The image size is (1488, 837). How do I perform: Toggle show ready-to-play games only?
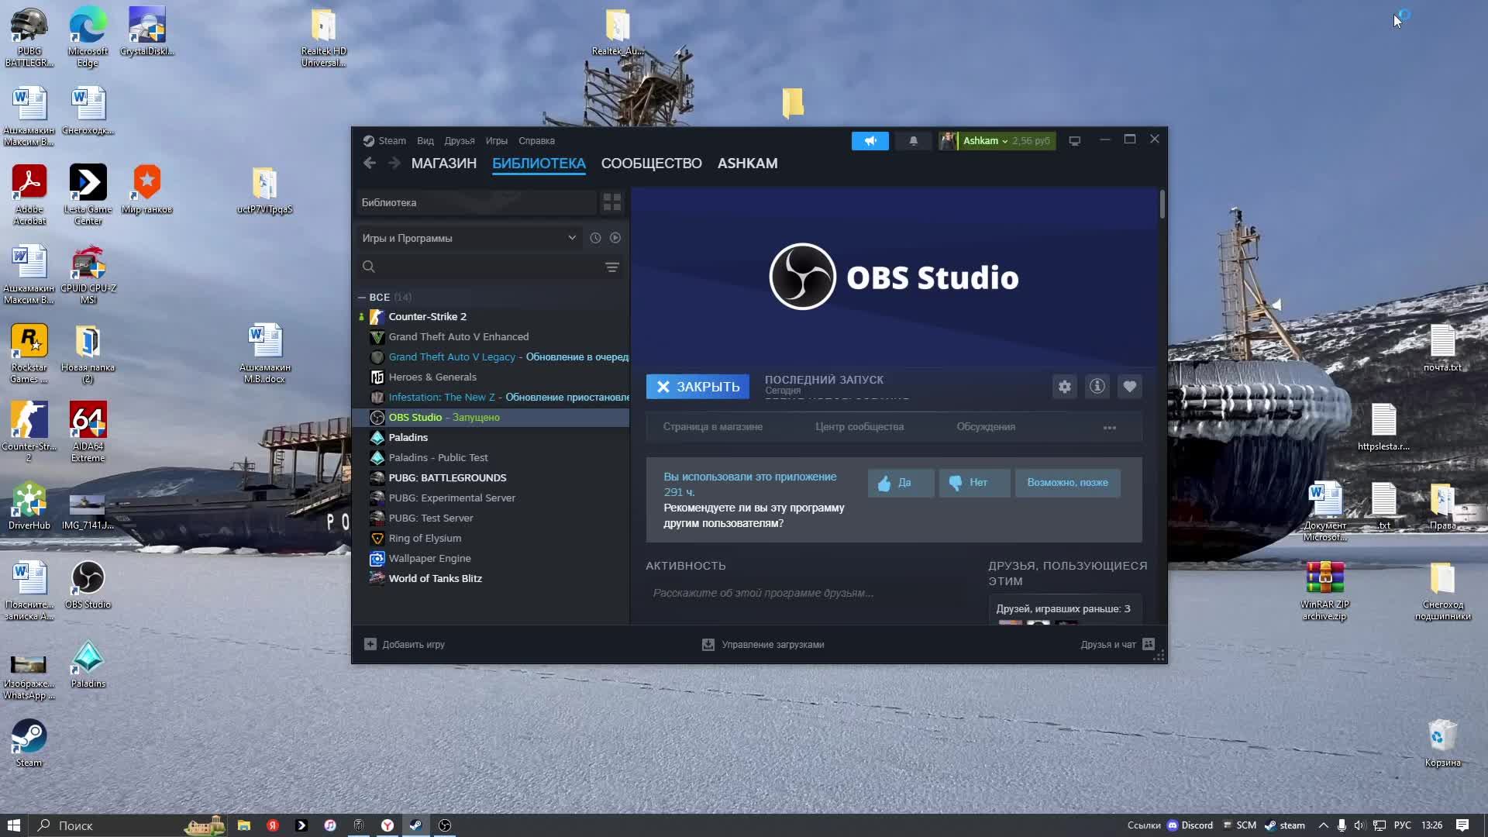tap(615, 238)
